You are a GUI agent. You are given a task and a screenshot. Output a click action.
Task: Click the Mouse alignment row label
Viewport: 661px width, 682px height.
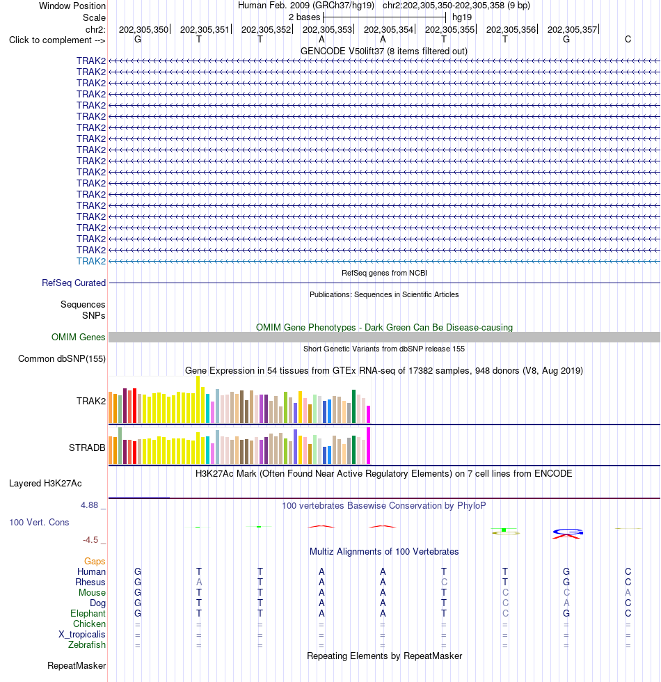coord(92,592)
